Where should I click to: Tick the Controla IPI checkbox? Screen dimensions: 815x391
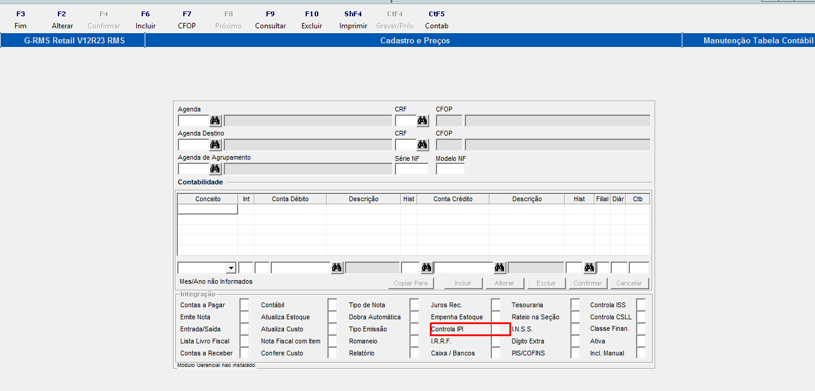(496, 329)
